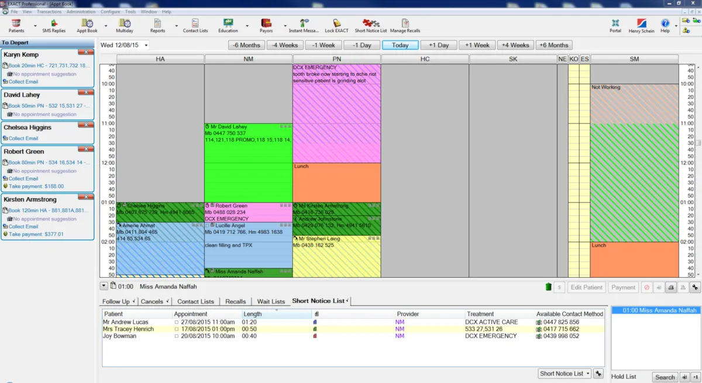Switch to the Wait Lists tab

click(271, 302)
